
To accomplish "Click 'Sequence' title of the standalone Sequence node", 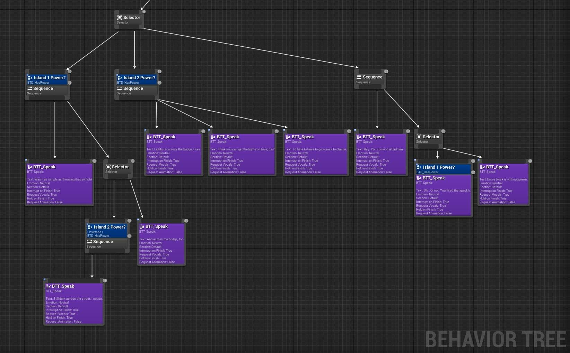I will click(372, 77).
